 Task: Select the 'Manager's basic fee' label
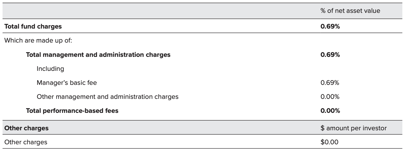[x=67, y=83]
